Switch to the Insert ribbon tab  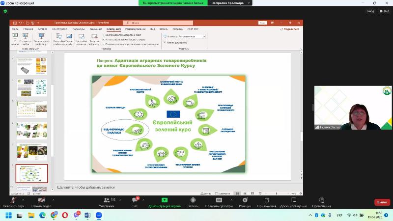[x=42, y=29]
